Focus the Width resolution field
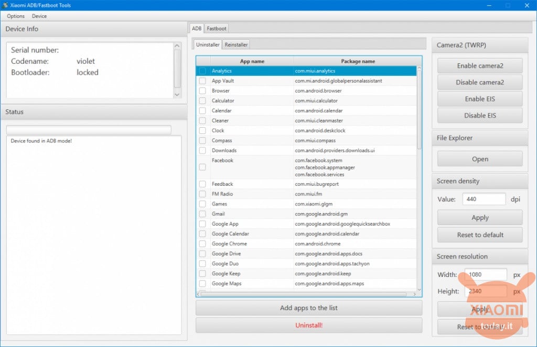Screen dimensions: 537x347 point(485,274)
